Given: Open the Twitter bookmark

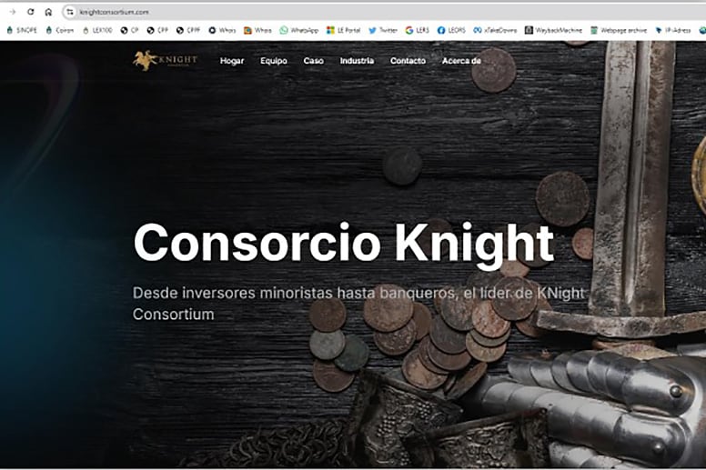Looking at the screenshot, I should pos(383,30).
